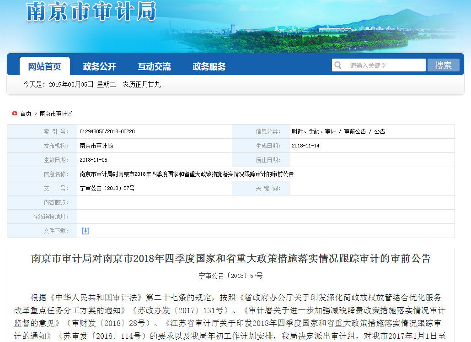Click the 生效日期 value 2018-11-05
The width and height of the screenshot is (471, 342).
point(93,160)
